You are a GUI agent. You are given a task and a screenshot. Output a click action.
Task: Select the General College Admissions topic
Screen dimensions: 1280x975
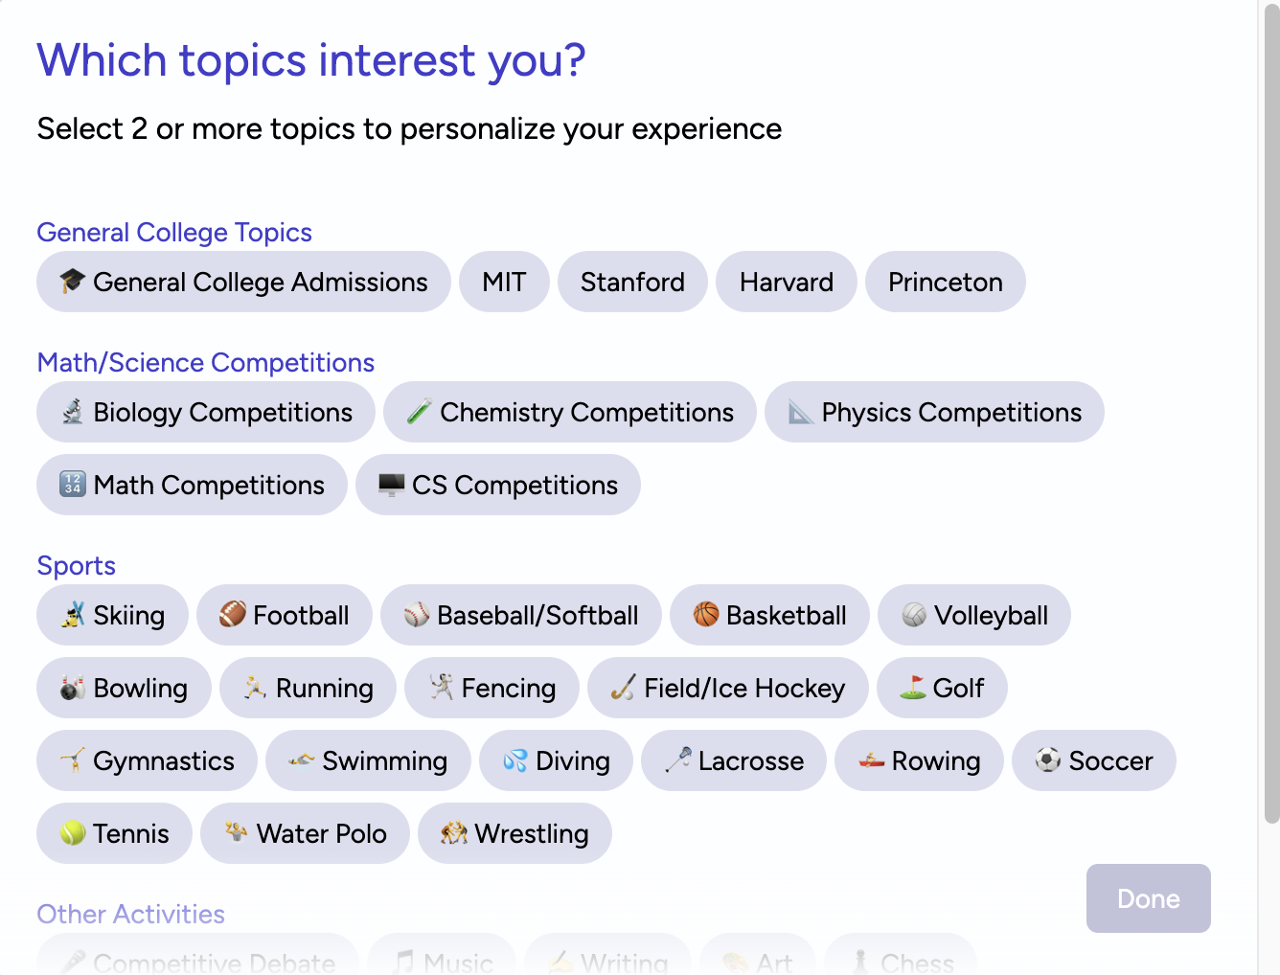tap(243, 282)
